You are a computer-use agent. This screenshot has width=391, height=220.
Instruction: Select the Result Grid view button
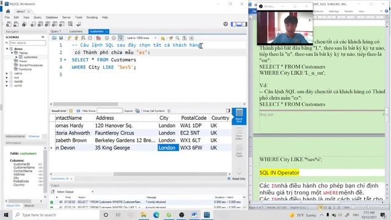(x=239, y=116)
